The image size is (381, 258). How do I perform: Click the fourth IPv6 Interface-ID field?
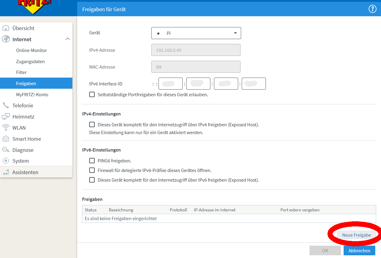point(254,84)
